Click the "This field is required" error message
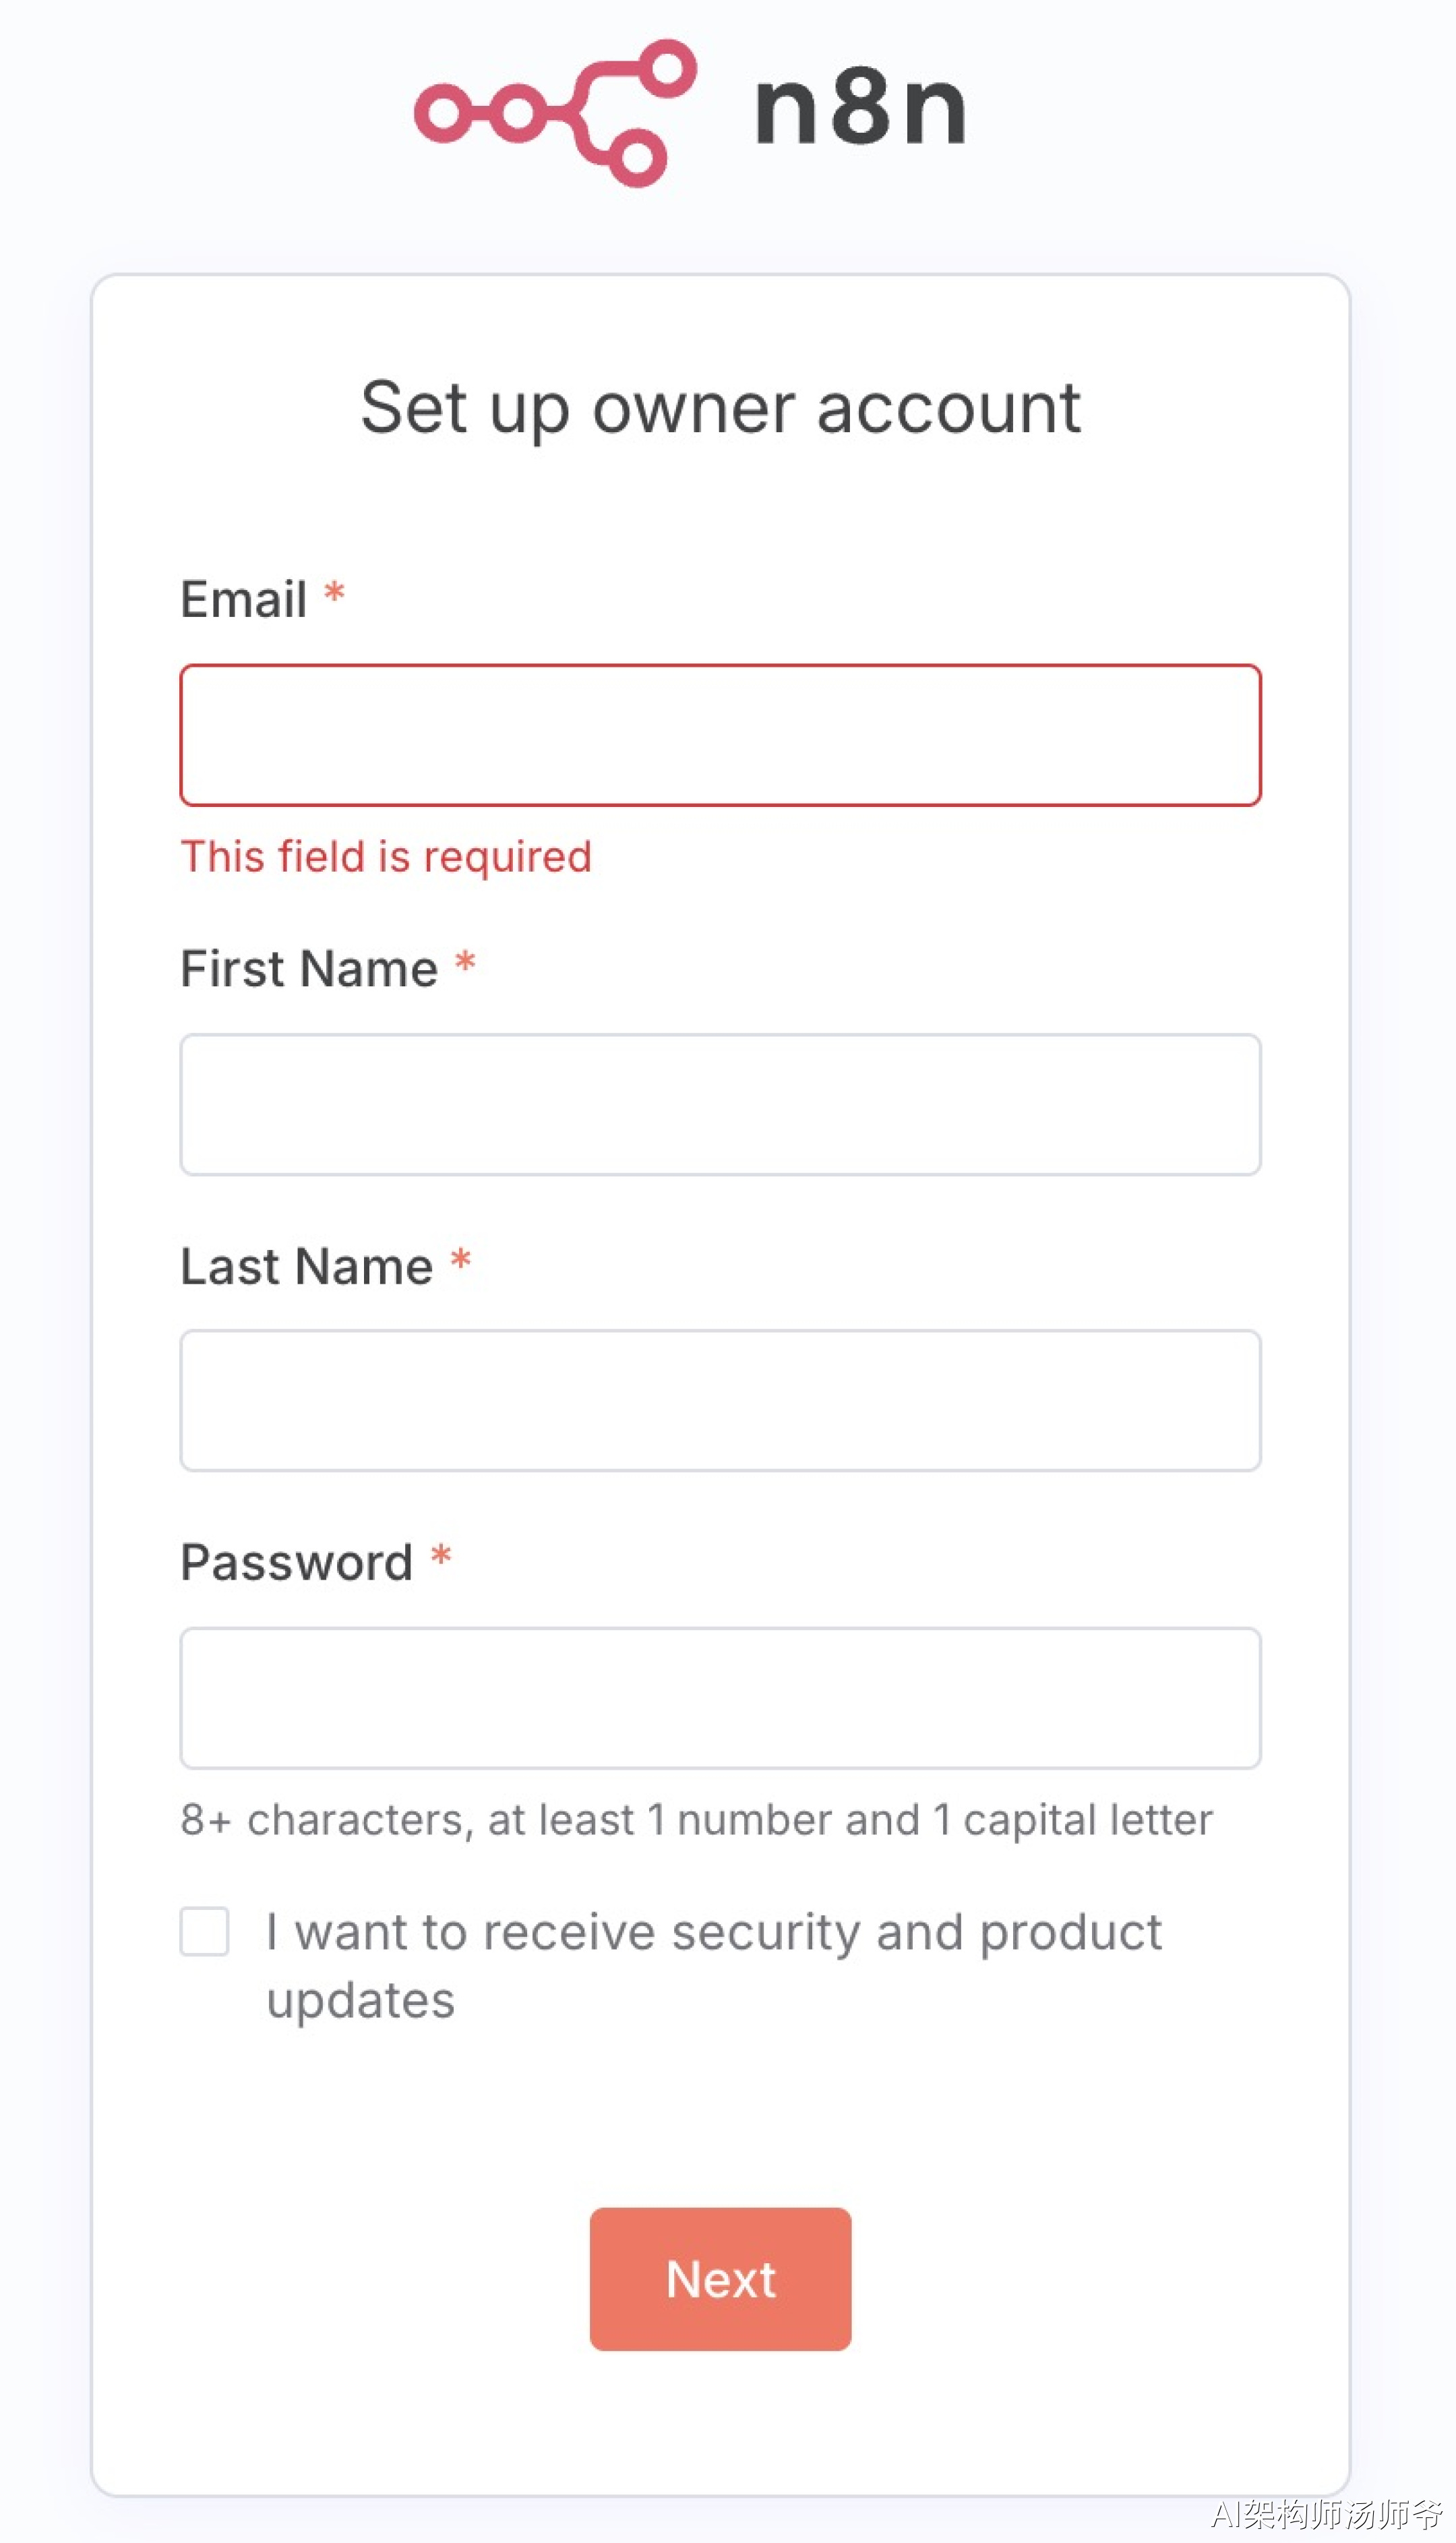1456x2543 pixels. (386, 857)
